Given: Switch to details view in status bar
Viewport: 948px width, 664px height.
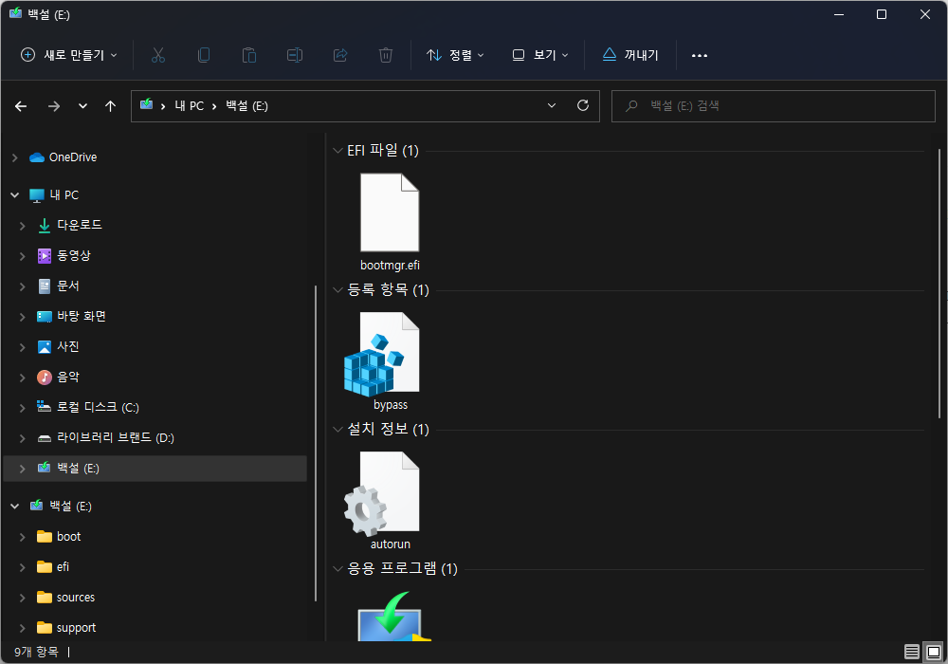Looking at the screenshot, I should coord(912,652).
